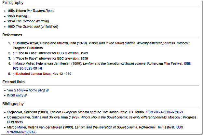
Task: Click the Bibliography section heading
Action: coord(13,104)
